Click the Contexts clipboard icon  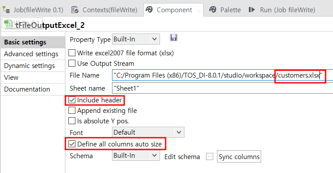click(x=75, y=10)
